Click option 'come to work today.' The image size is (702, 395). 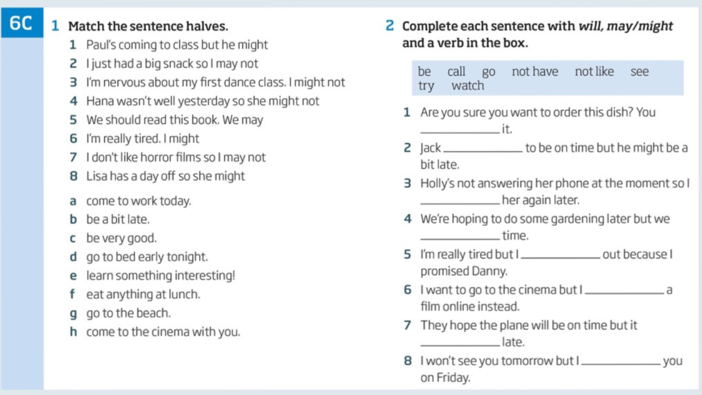pyautogui.click(x=138, y=201)
